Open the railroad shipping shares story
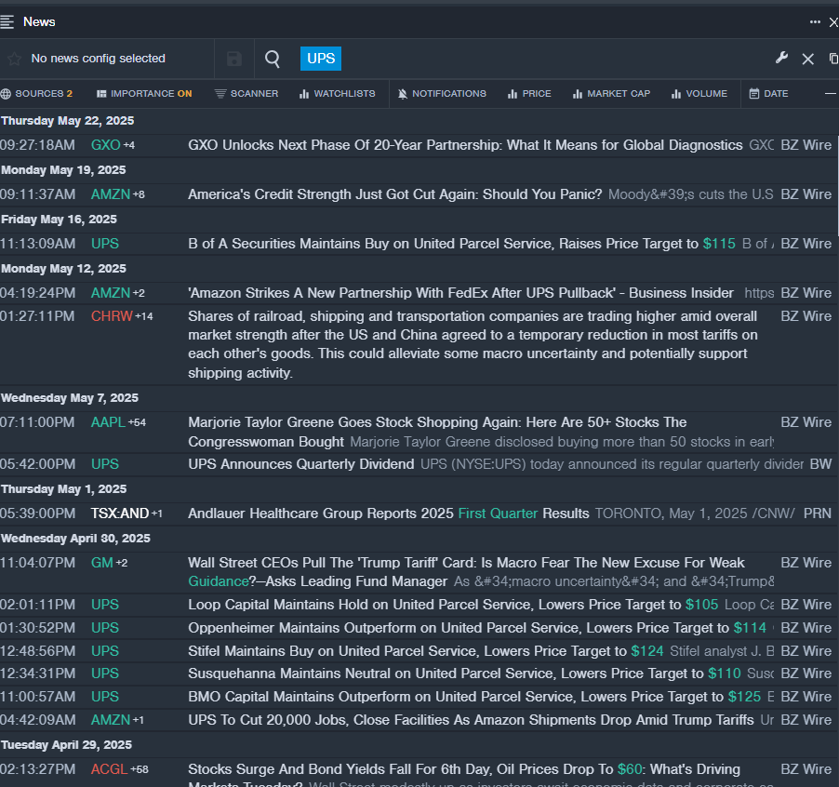This screenshot has height=787, width=839. [473, 344]
